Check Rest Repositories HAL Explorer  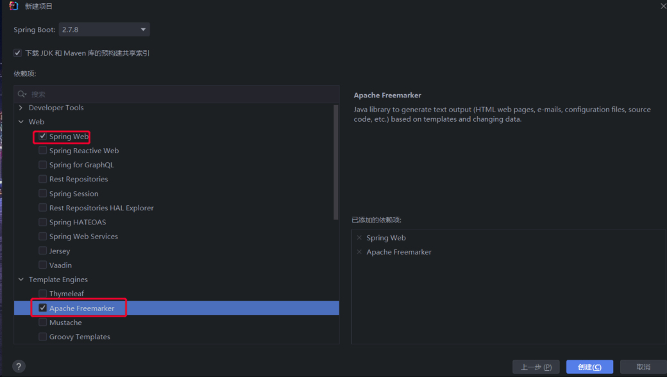click(42, 208)
